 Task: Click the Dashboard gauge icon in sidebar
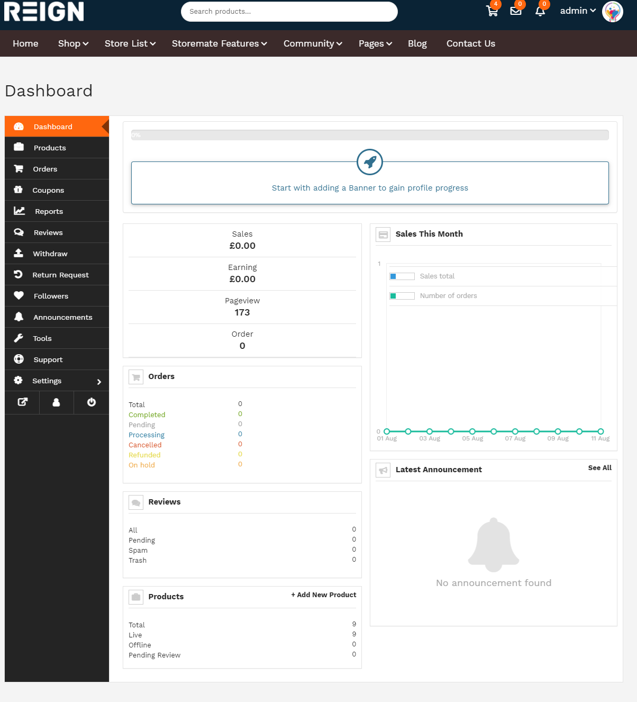(19, 127)
